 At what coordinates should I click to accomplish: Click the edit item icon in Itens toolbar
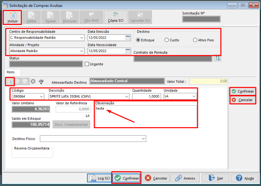(x=18, y=81)
